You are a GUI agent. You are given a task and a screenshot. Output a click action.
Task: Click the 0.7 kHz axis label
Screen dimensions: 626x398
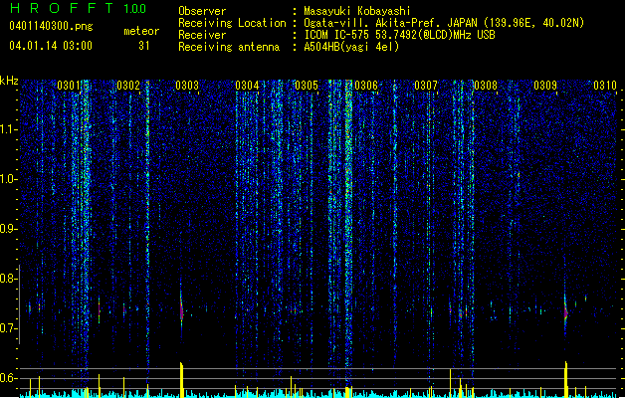9,328
